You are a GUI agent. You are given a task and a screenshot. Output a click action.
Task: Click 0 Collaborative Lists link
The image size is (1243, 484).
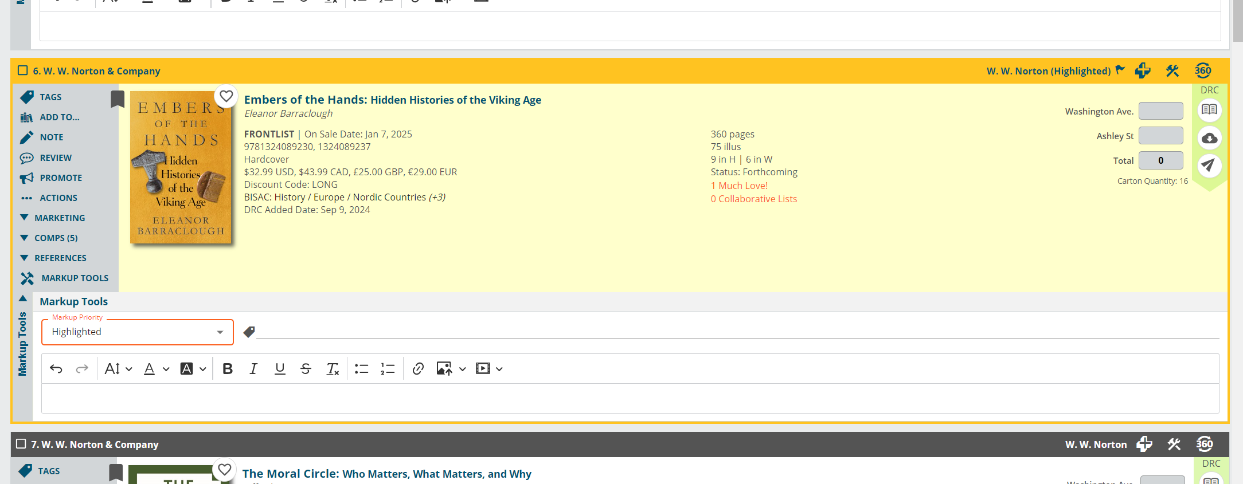[x=754, y=199]
